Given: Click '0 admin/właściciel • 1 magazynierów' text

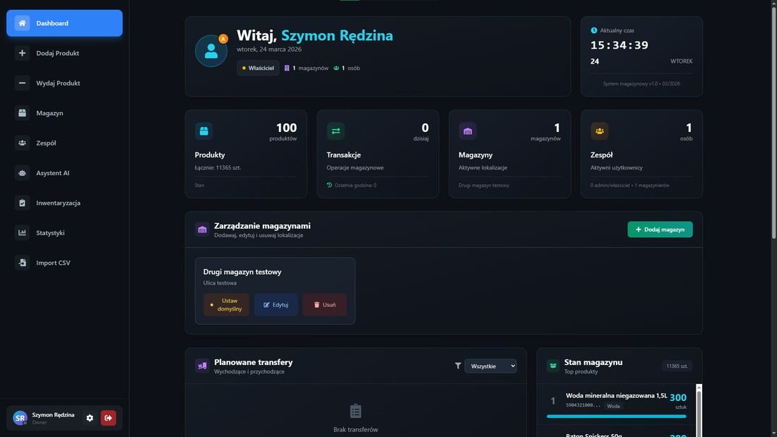Looking at the screenshot, I should coord(630,185).
